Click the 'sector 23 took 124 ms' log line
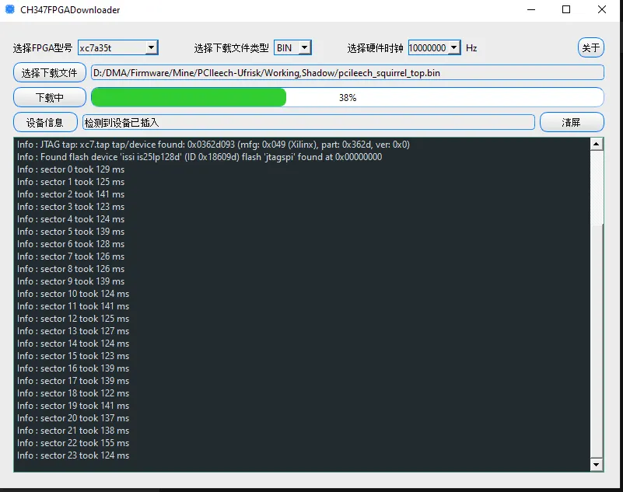The image size is (623, 492). pos(73,455)
